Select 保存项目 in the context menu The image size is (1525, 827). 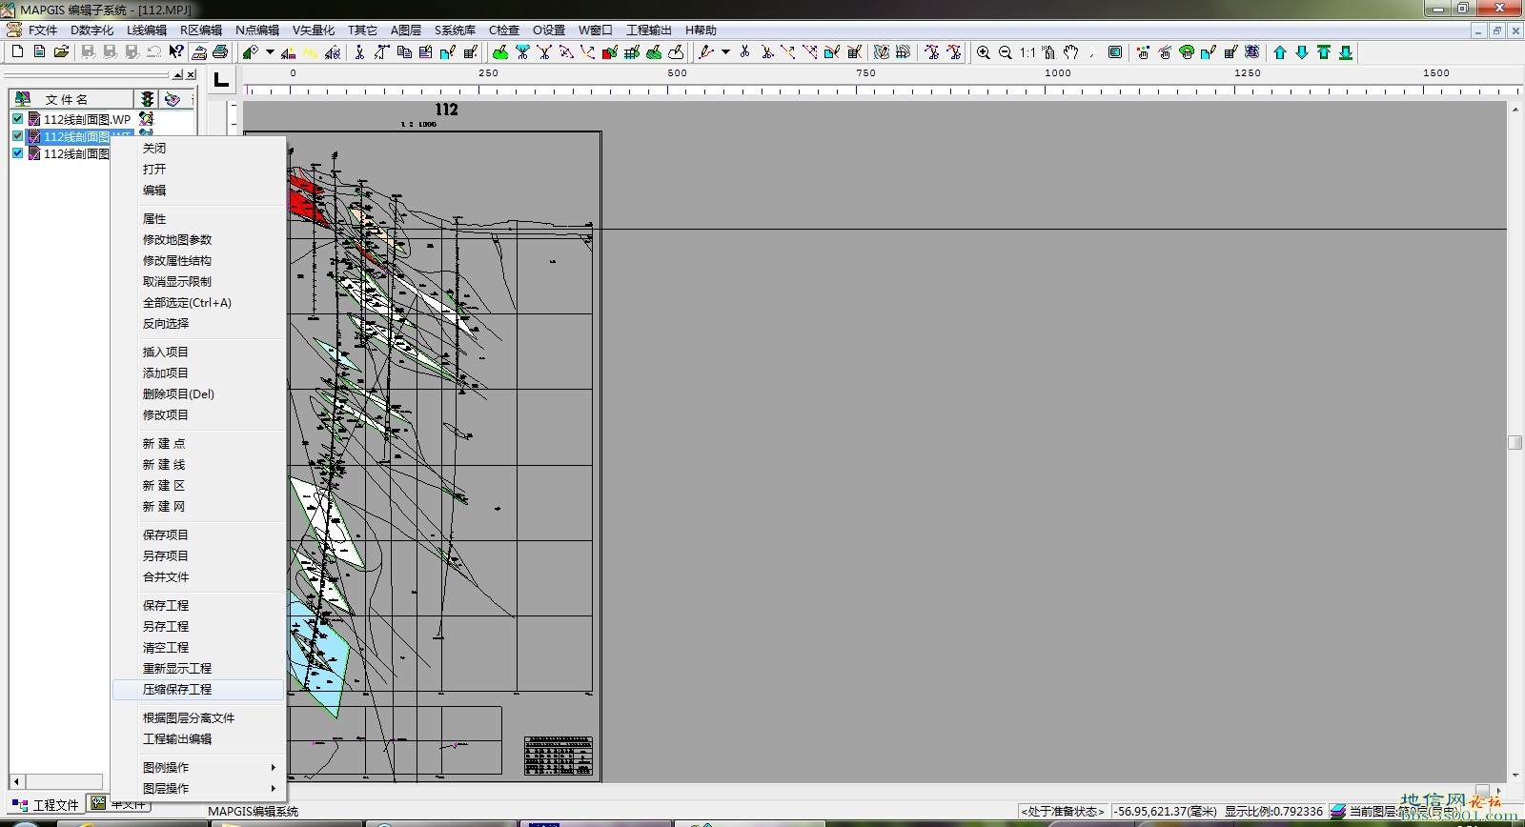pyautogui.click(x=198, y=535)
